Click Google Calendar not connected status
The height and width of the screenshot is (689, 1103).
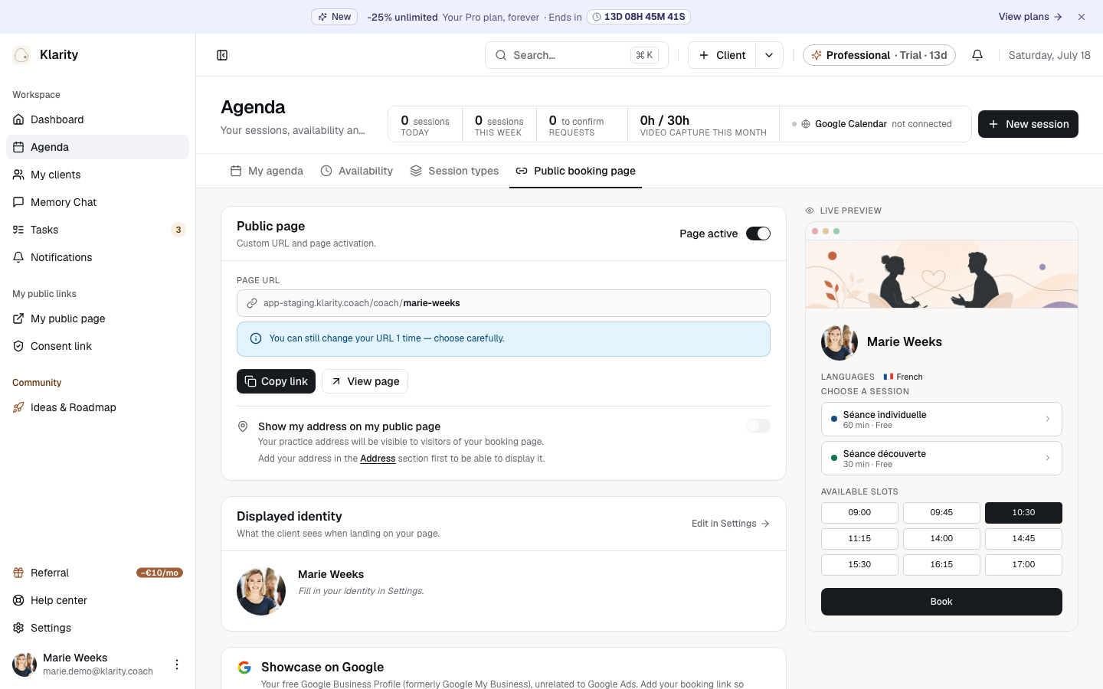[872, 124]
